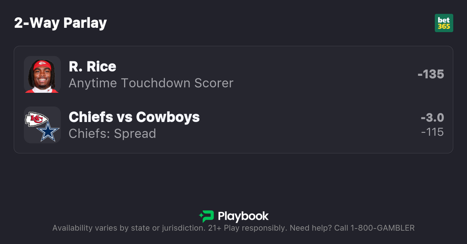This screenshot has width=467, height=244.
Task: Select the R. Rice player name
Action: tap(92, 66)
